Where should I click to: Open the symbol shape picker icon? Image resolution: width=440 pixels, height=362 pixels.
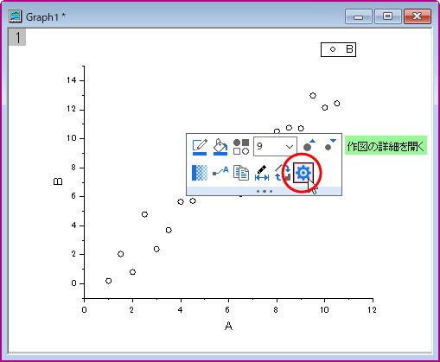click(241, 147)
